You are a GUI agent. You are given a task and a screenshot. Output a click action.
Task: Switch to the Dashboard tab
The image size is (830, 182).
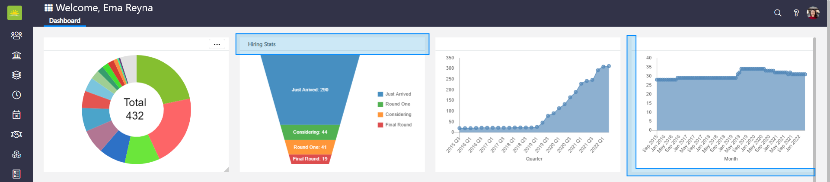pos(65,21)
